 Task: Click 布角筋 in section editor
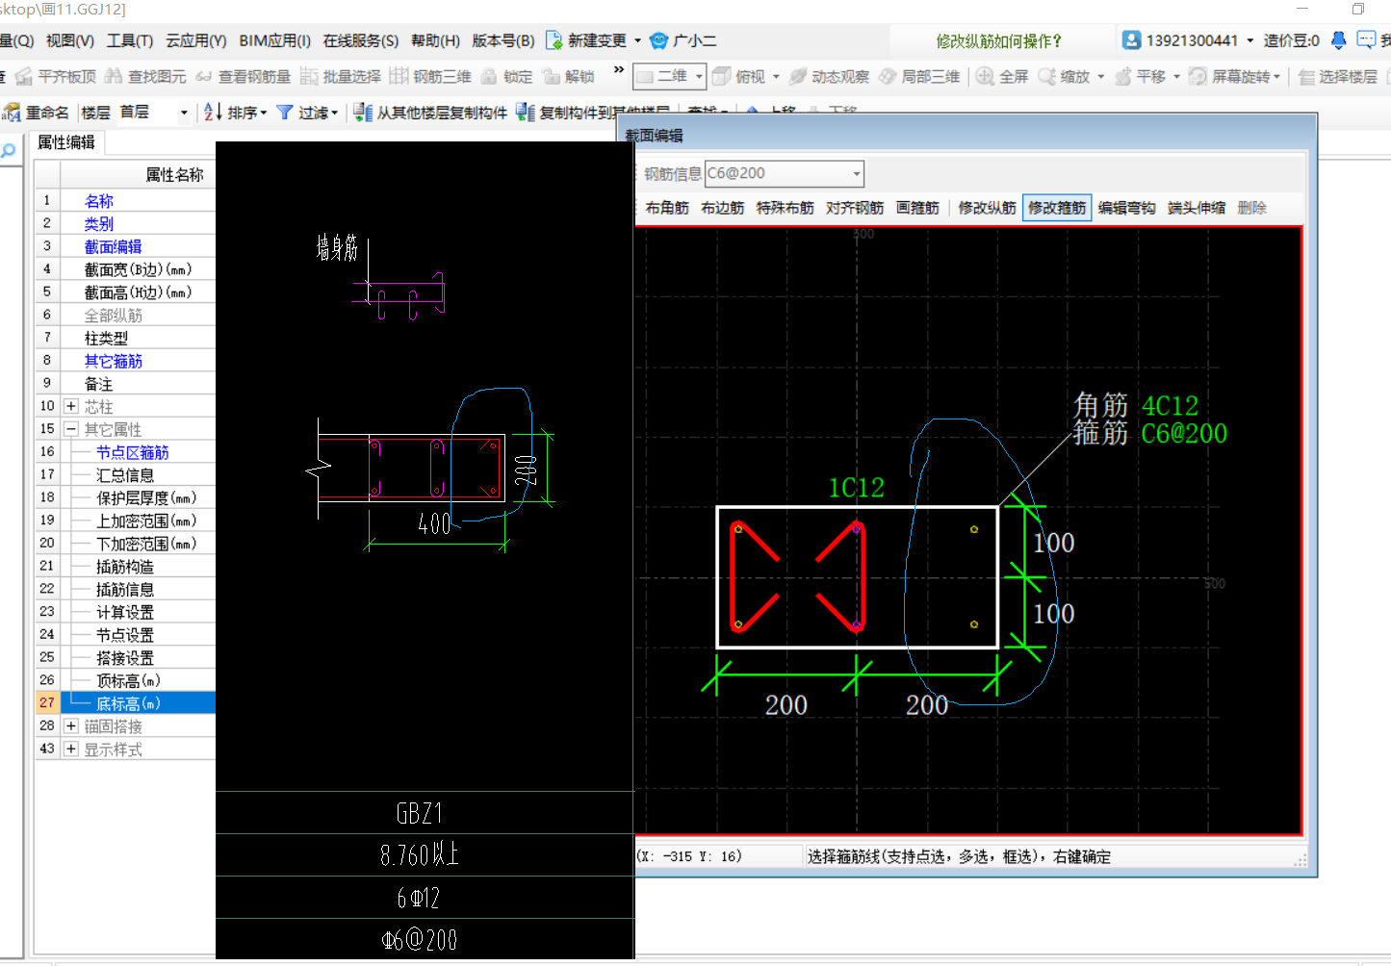coord(667,208)
